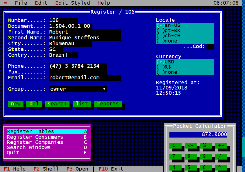Click the right-edge vertical scrollbar thumb
245x172 pixels.
coord(243,147)
